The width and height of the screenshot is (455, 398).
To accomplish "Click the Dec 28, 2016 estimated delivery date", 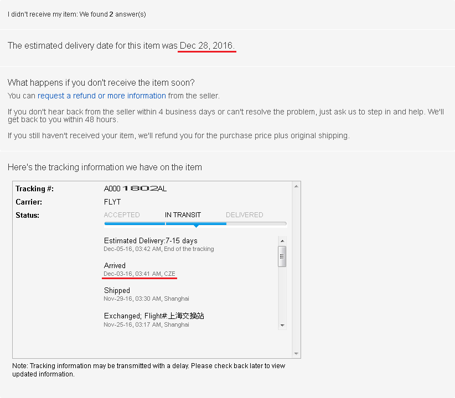I will pos(207,46).
